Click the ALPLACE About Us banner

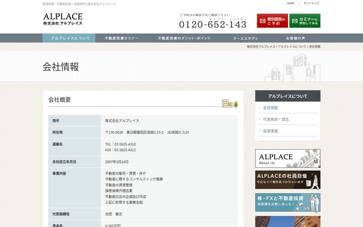pos(288,159)
